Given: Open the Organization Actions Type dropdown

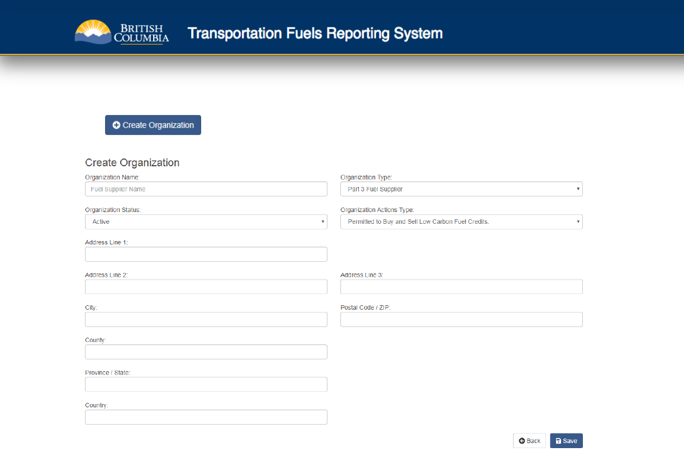Looking at the screenshot, I should coord(462,222).
